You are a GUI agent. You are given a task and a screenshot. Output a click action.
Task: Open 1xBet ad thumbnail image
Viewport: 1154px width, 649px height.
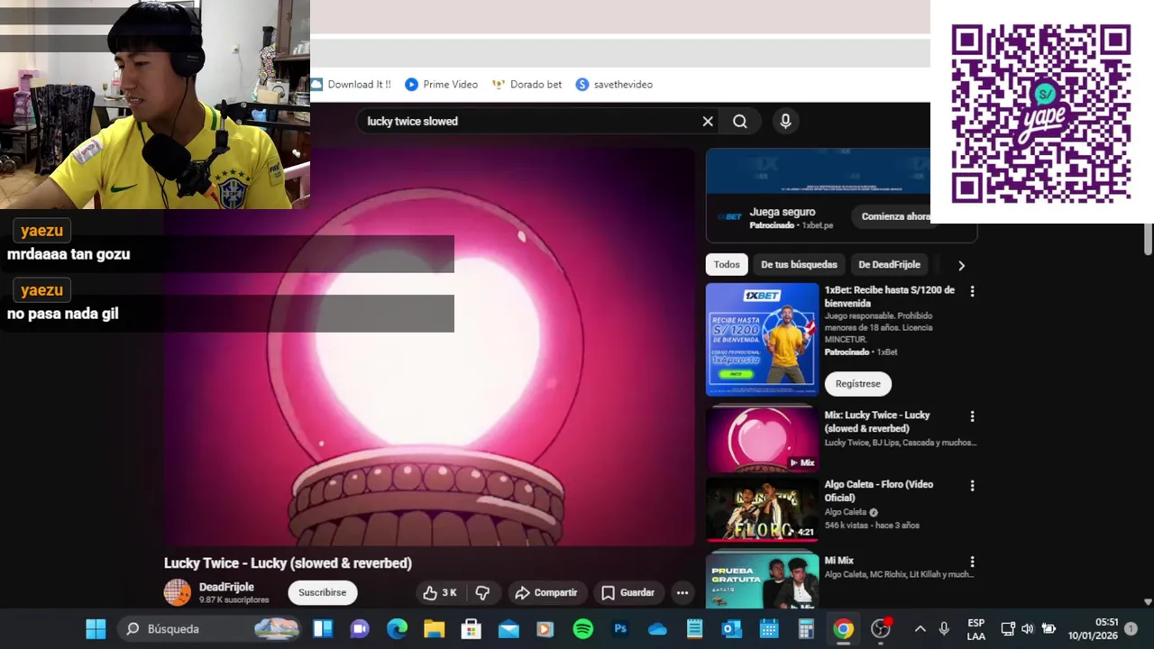click(x=762, y=339)
